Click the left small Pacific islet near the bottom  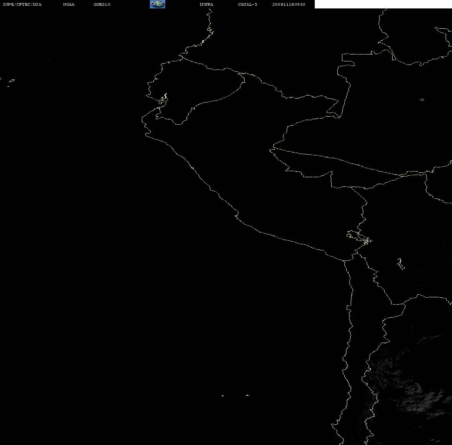pos(222,396)
